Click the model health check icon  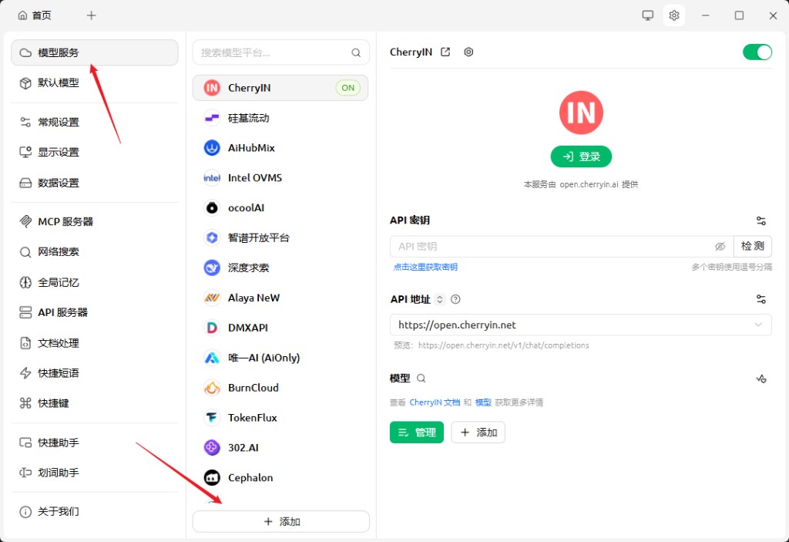pyautogui.click(x=760, y=379)
